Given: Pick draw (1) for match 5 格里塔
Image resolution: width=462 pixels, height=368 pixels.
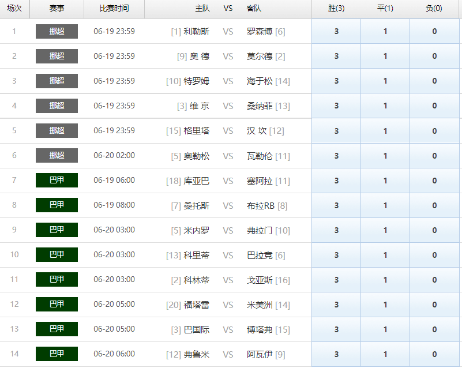Looking at the screenshot, I should pos(385,131).
